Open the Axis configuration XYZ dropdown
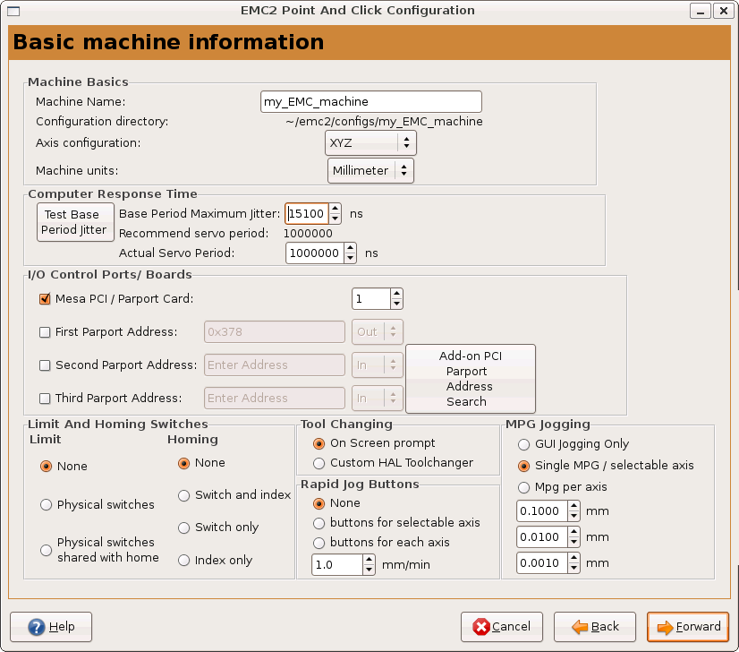The width and height of the screenshot is (739, 652). pos(370,142)
